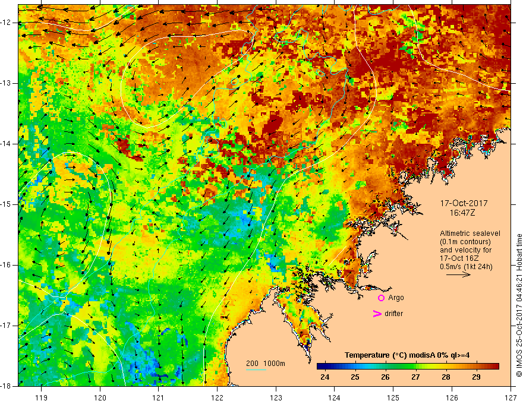Click the 'and velocity for' caption line
The height and width of the screenshot is (404, 523).
point(465,250)
